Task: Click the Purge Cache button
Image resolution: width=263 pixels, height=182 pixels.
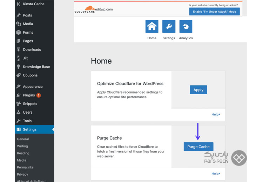Action: point(198,147)
